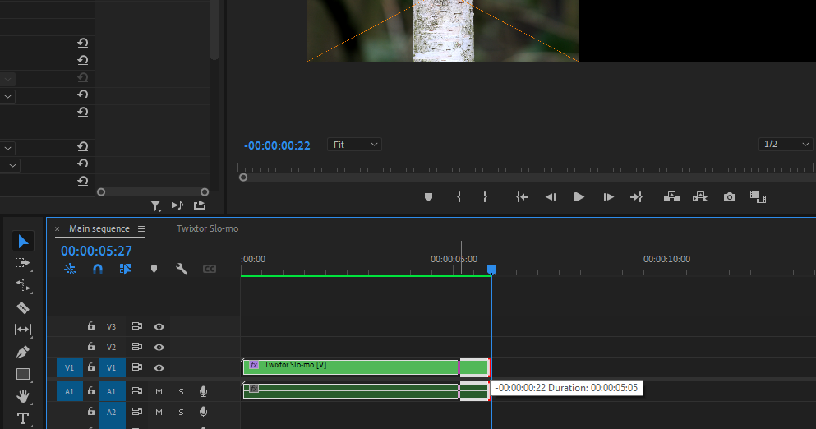
Task: Click the Extract button
Action: click(700, 196)
